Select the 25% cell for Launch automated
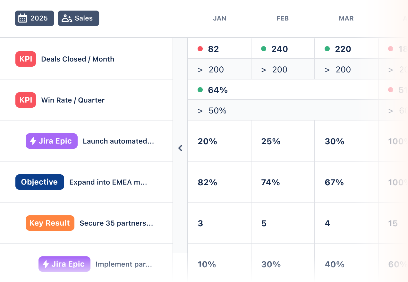The height and width of the screenshot is (282, 408). click(x=283, y=141)
